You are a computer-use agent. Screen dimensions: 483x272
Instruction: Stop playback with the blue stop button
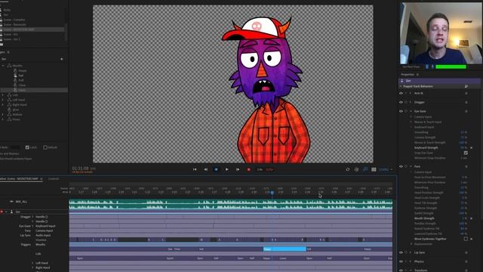pos(216,169)
